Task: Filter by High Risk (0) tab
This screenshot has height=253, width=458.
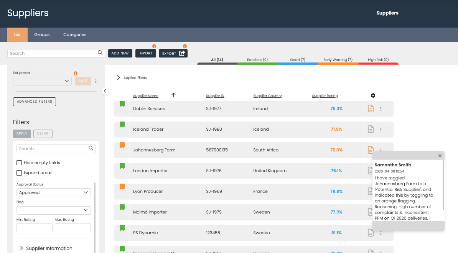Action: pos(378,60)
